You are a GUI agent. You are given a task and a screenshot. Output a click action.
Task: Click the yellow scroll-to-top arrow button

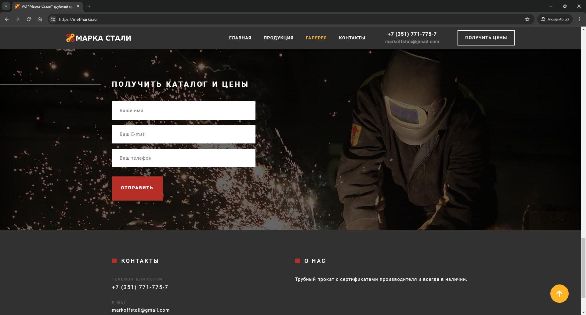559,294
